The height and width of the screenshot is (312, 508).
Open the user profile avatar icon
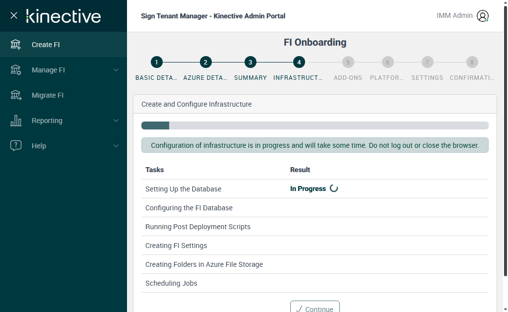tap(482, 16)
